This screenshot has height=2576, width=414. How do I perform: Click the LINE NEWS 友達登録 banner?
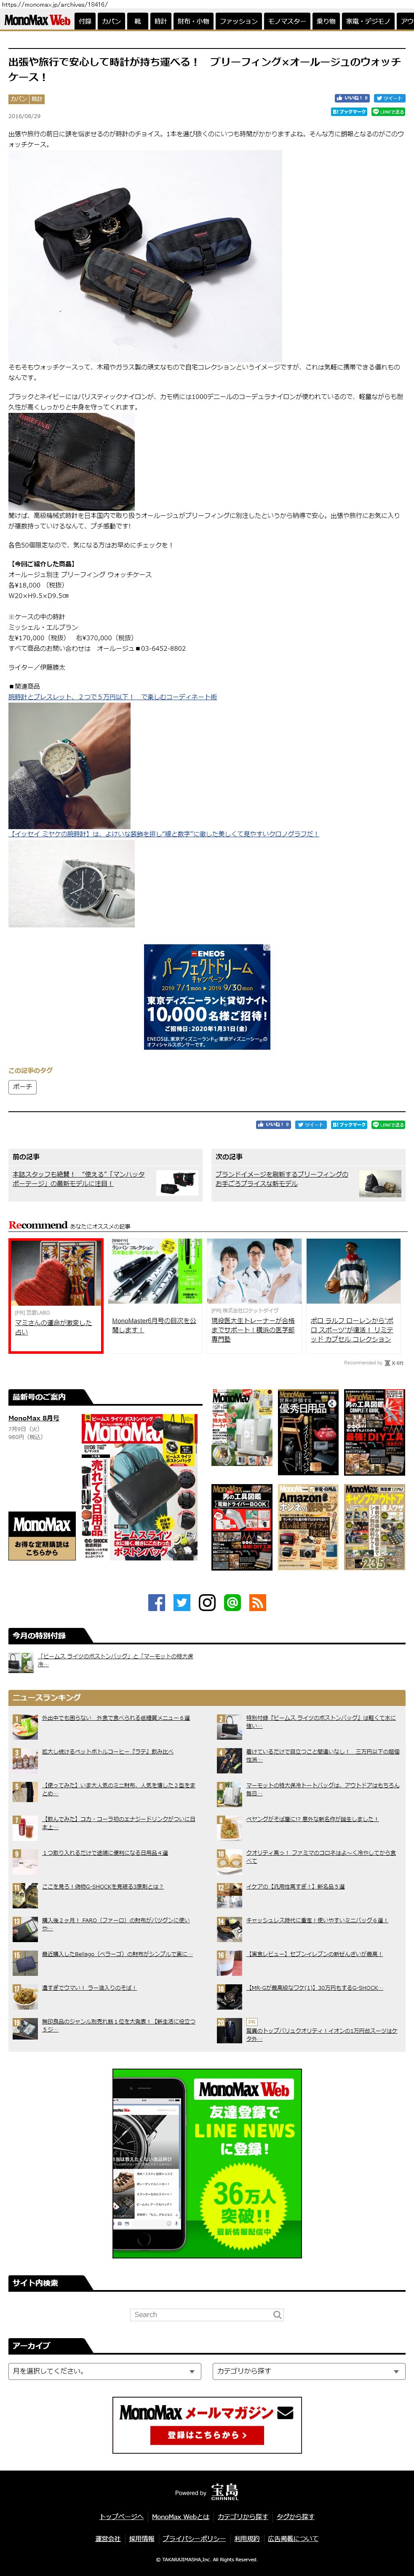206,2164
